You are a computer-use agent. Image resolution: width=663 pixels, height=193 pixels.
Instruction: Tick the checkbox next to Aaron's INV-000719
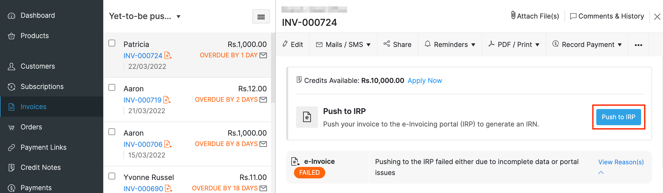click(x=112, y=88)
